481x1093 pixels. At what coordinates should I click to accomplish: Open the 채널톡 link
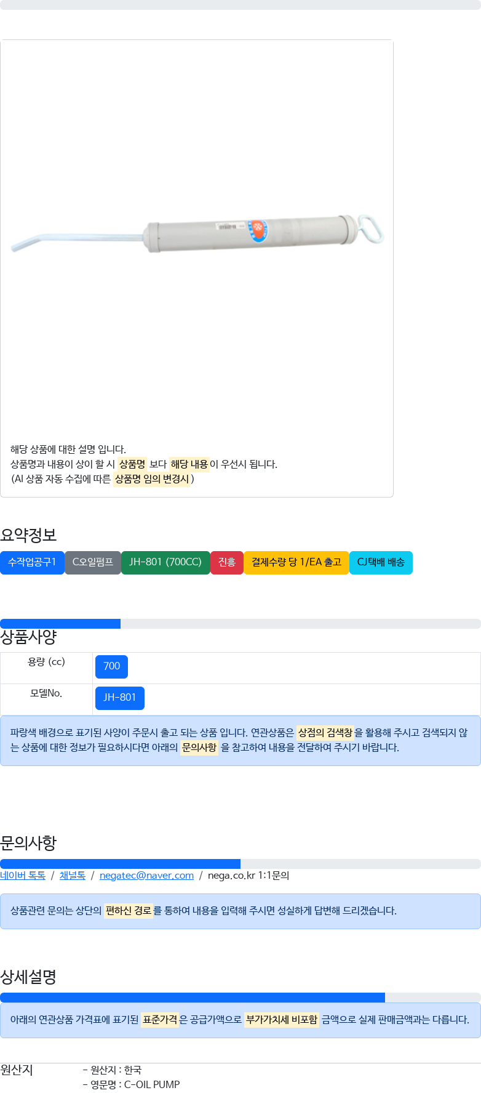73,876
